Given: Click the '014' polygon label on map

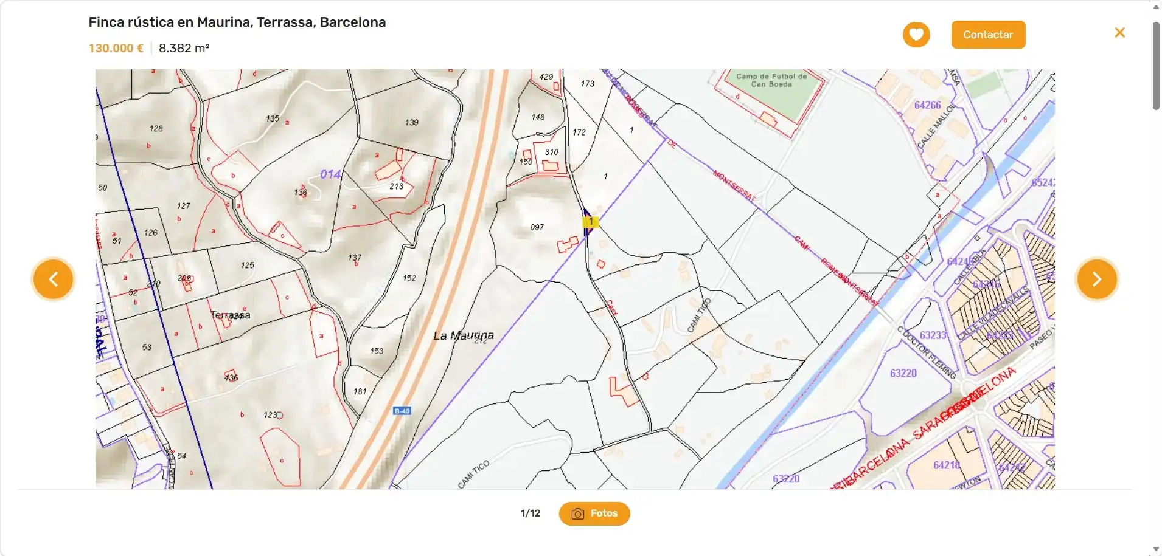Looking at the screenshot, I should (330, 174).
